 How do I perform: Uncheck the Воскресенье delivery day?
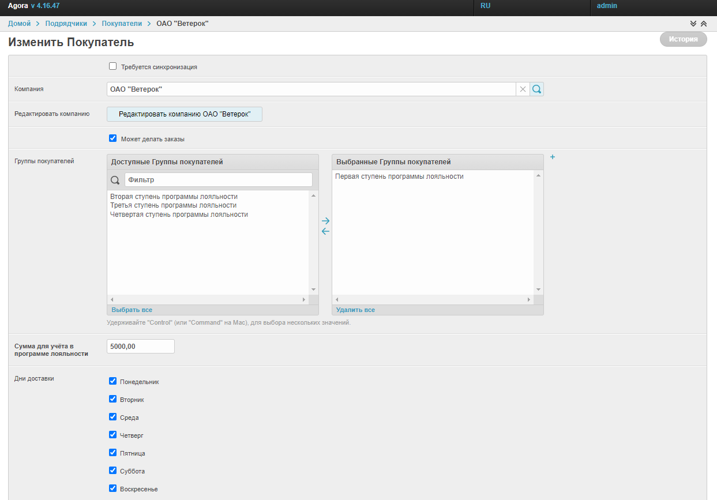113,488
